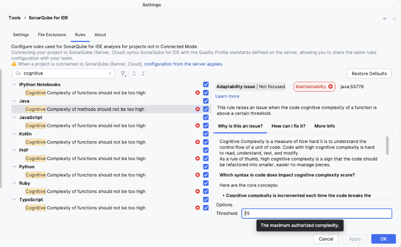Click the filter rules funnel icon
The height and width of the screenshot is (247, 401).
click(123, 74)
